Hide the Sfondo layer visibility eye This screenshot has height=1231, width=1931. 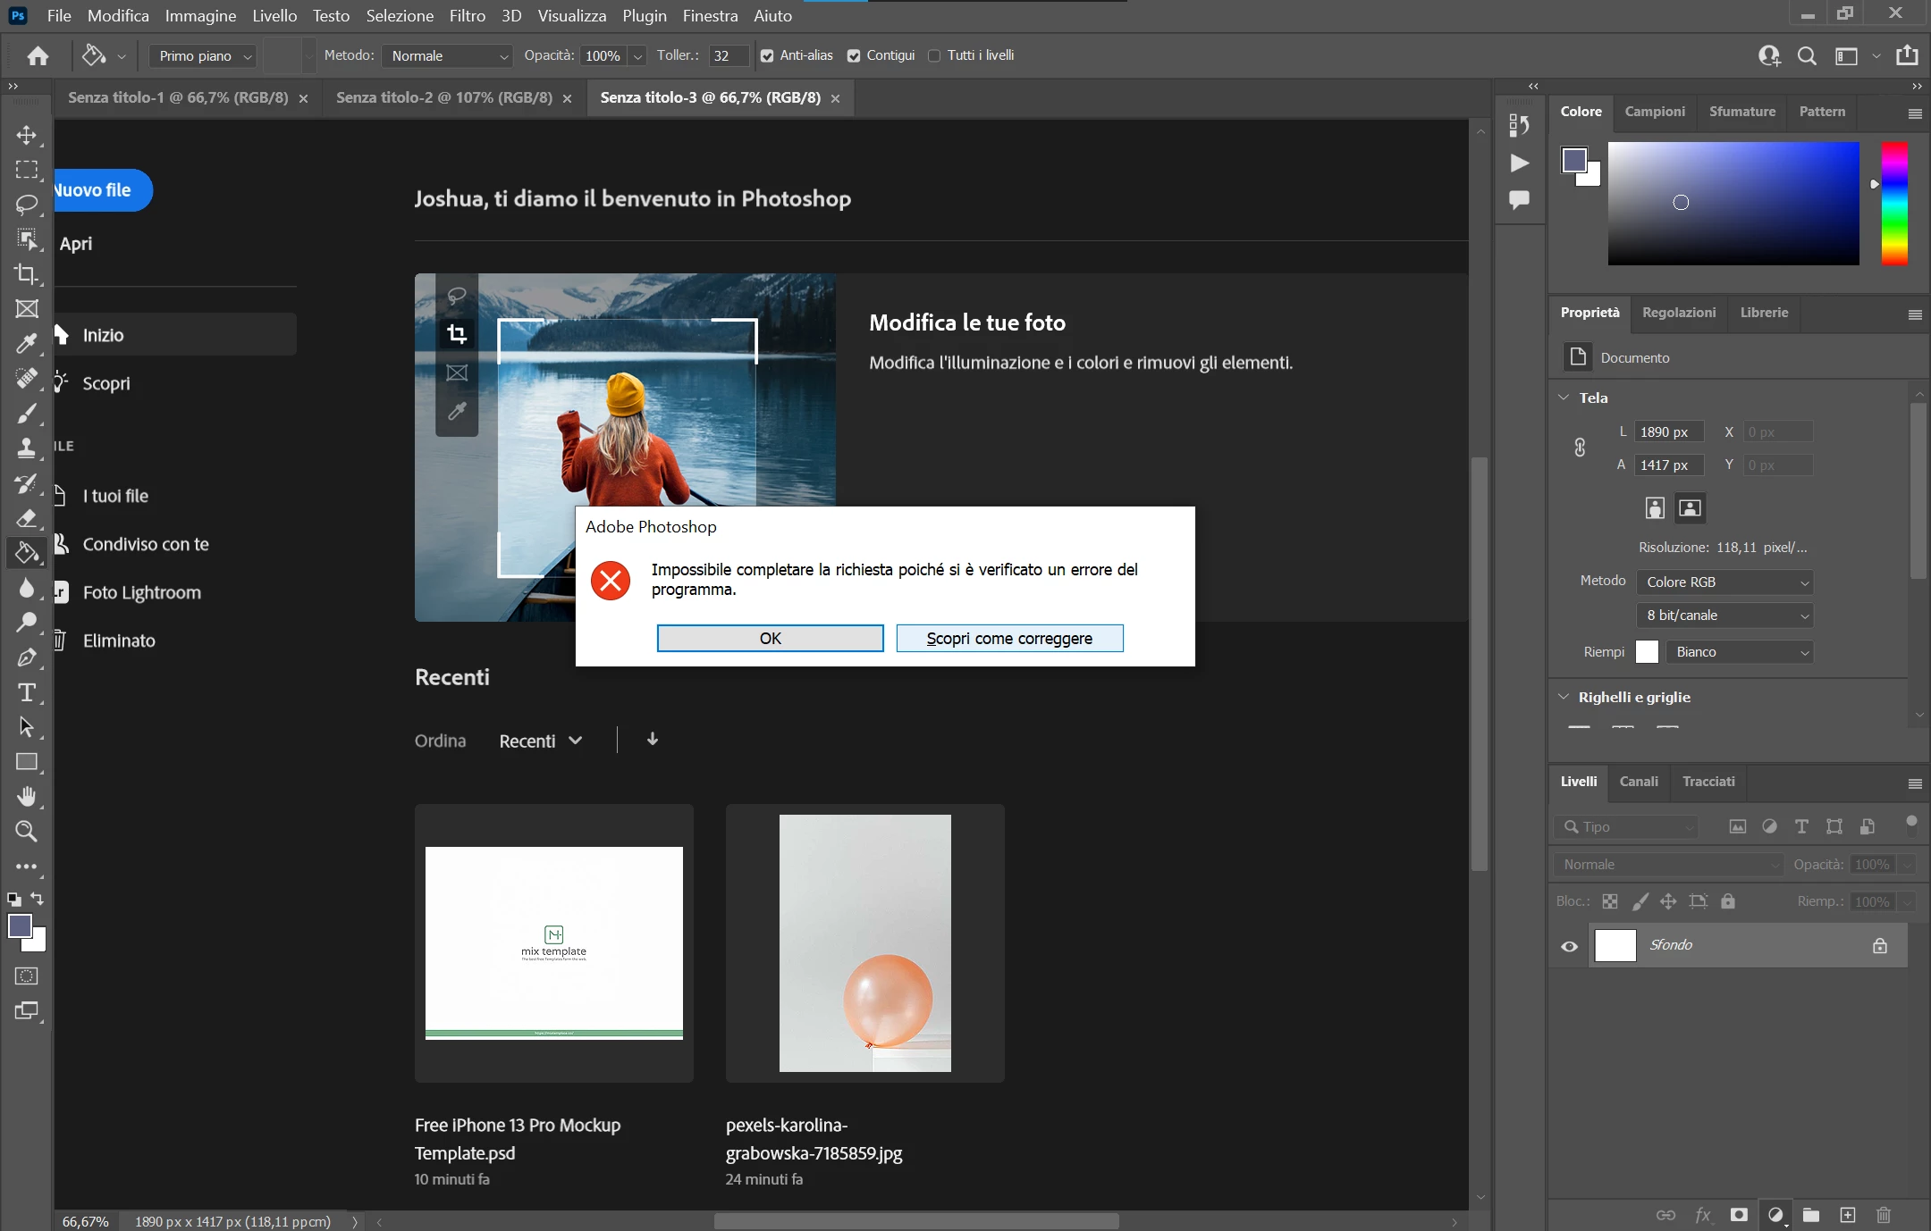[x=1569, y=946]
